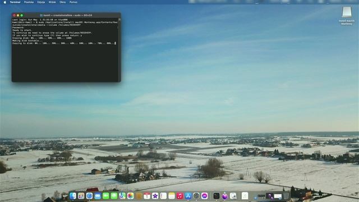Open the Apple menu
This screenshot has height=202, width=359.
5,2
